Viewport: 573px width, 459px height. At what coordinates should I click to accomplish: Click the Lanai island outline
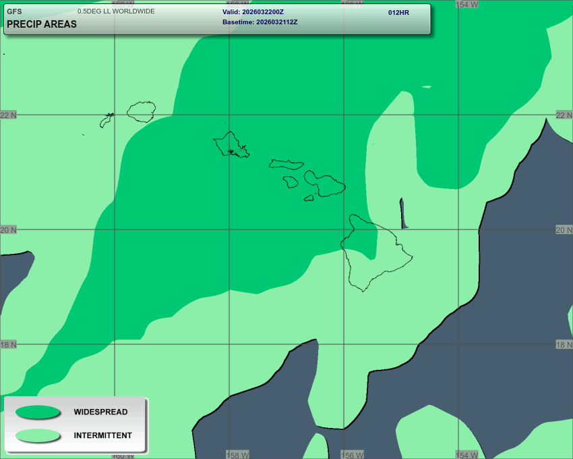[291, 182]
